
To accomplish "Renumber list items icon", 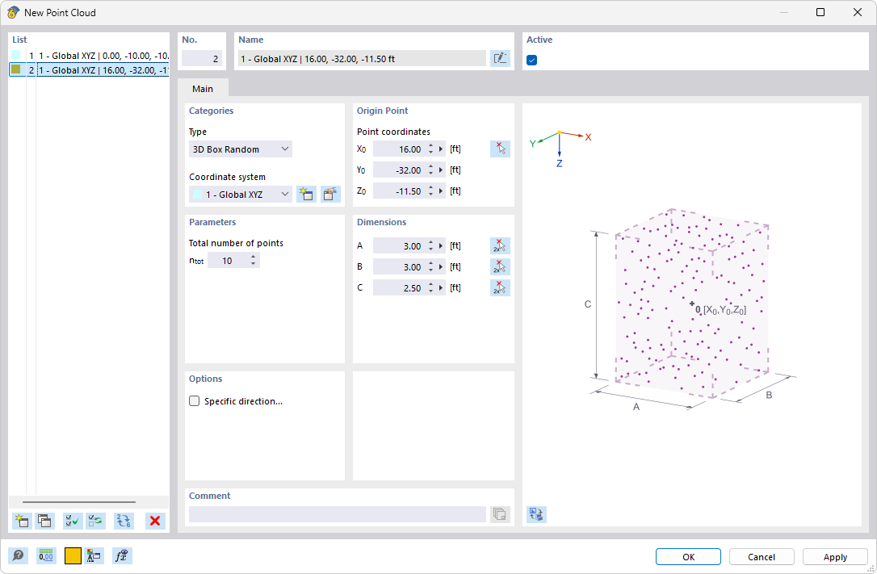I will pyautogui.click(x=123, y=521).
